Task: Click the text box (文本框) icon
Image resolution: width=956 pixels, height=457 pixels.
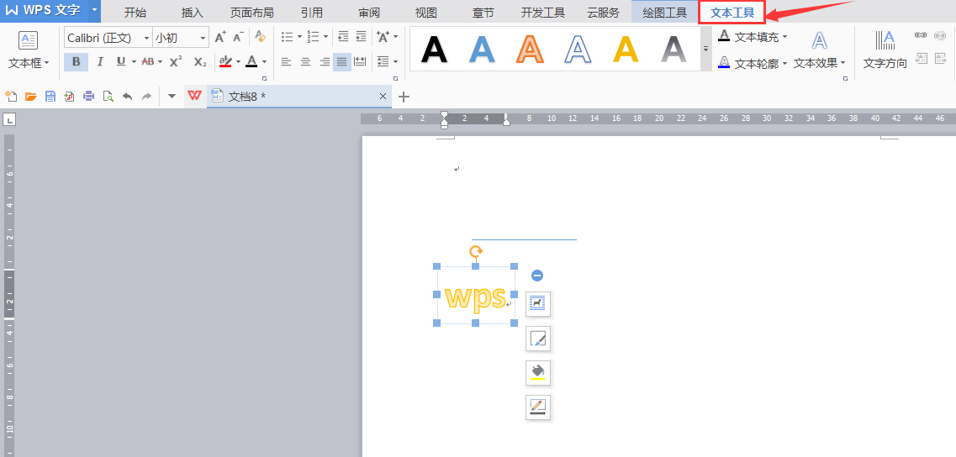Action: pyautogui.click(x=28, y=40)
